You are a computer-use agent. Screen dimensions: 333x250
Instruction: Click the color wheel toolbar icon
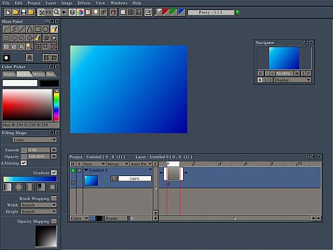(80, 12)
